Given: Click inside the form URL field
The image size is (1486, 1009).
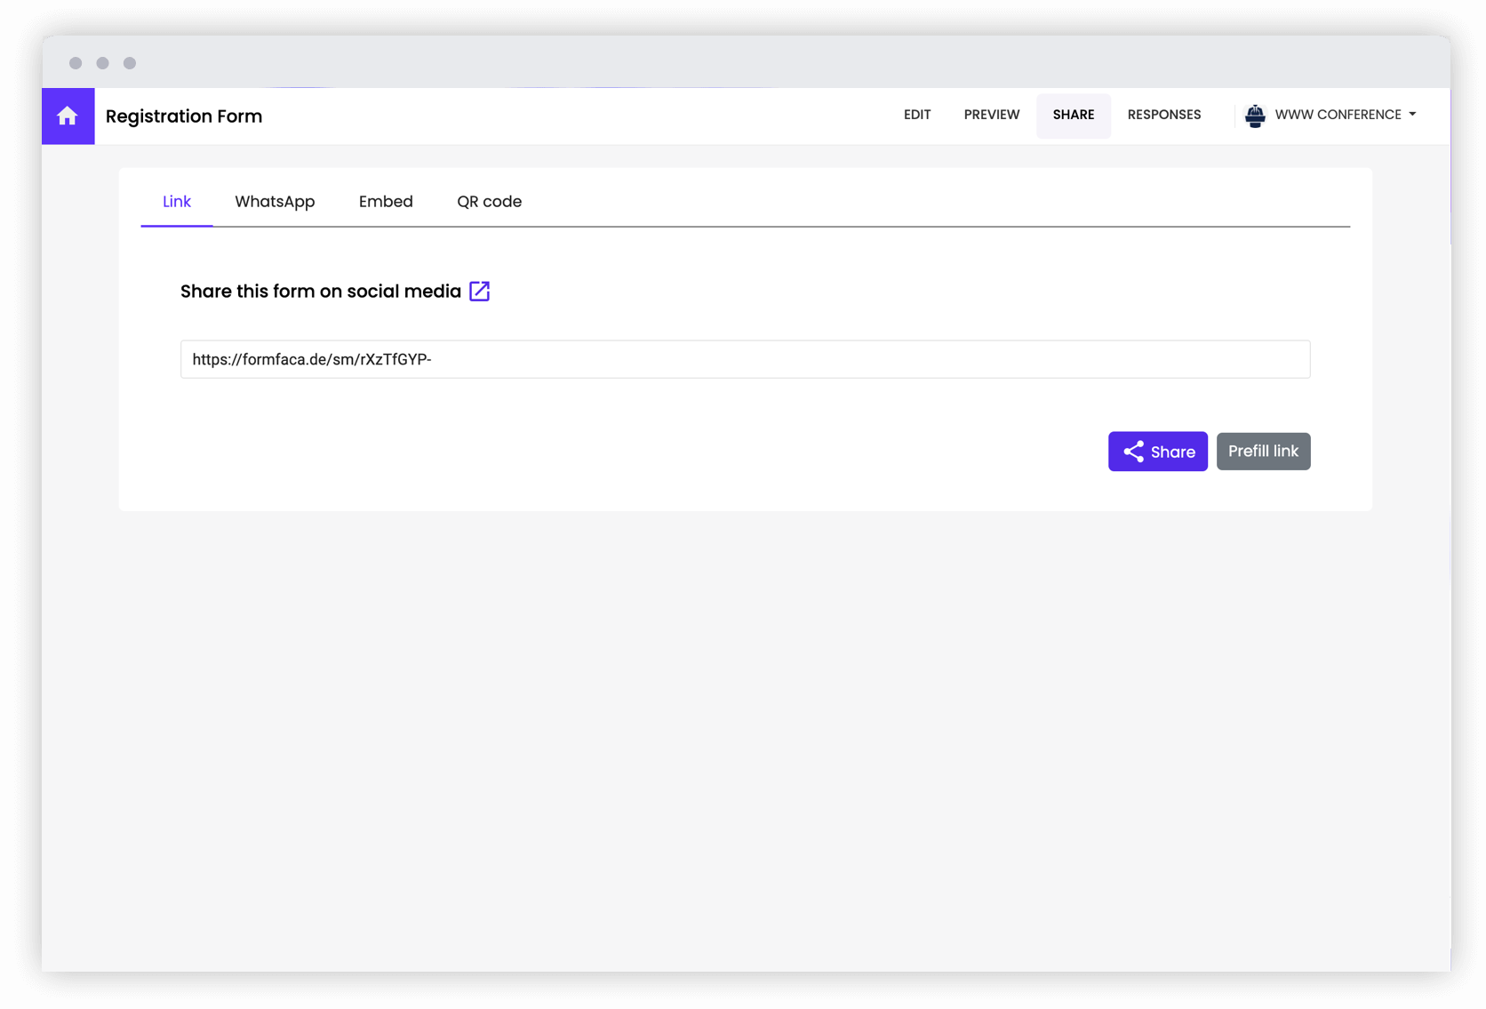Looking at the screenshot, I should (745, 359).
